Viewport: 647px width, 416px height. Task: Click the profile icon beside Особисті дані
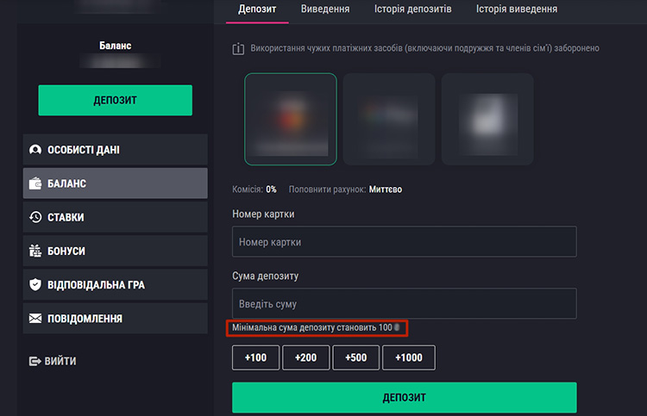click(x=35, y=150)
